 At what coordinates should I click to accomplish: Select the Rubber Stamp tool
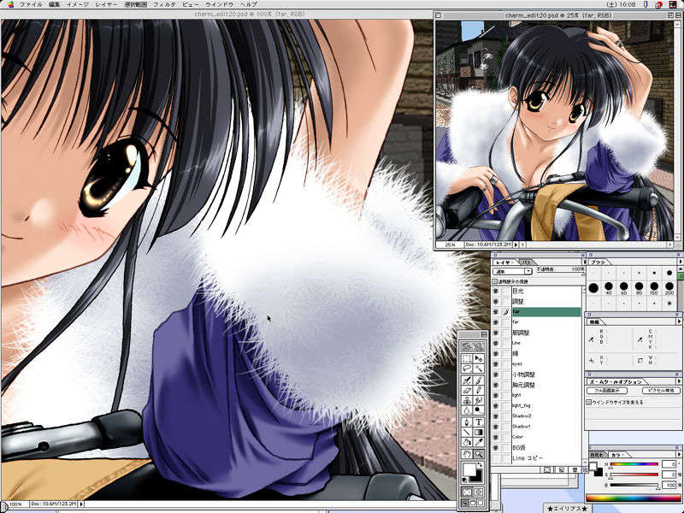coord(467,400)
